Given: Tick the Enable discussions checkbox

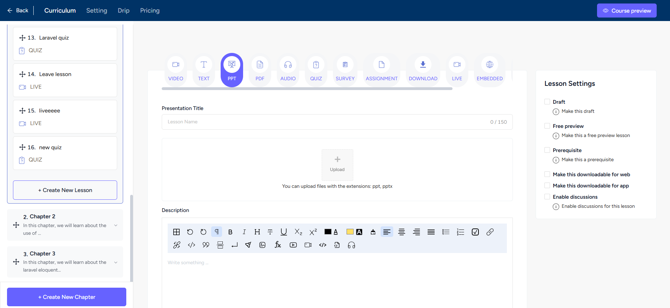Looking at the screenshot, I should (x=547, y=197).
